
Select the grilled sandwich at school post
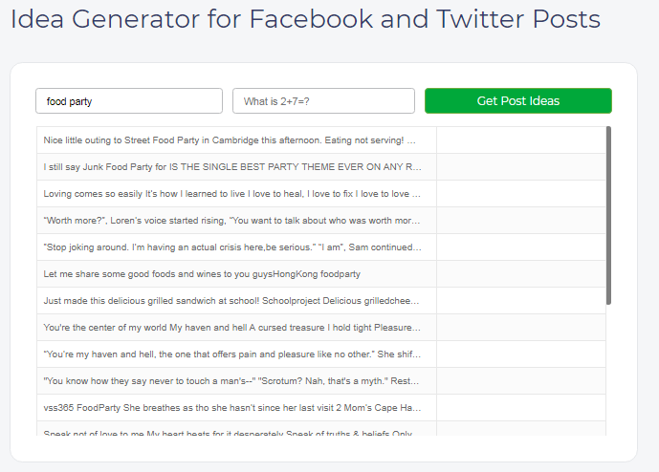236,301
